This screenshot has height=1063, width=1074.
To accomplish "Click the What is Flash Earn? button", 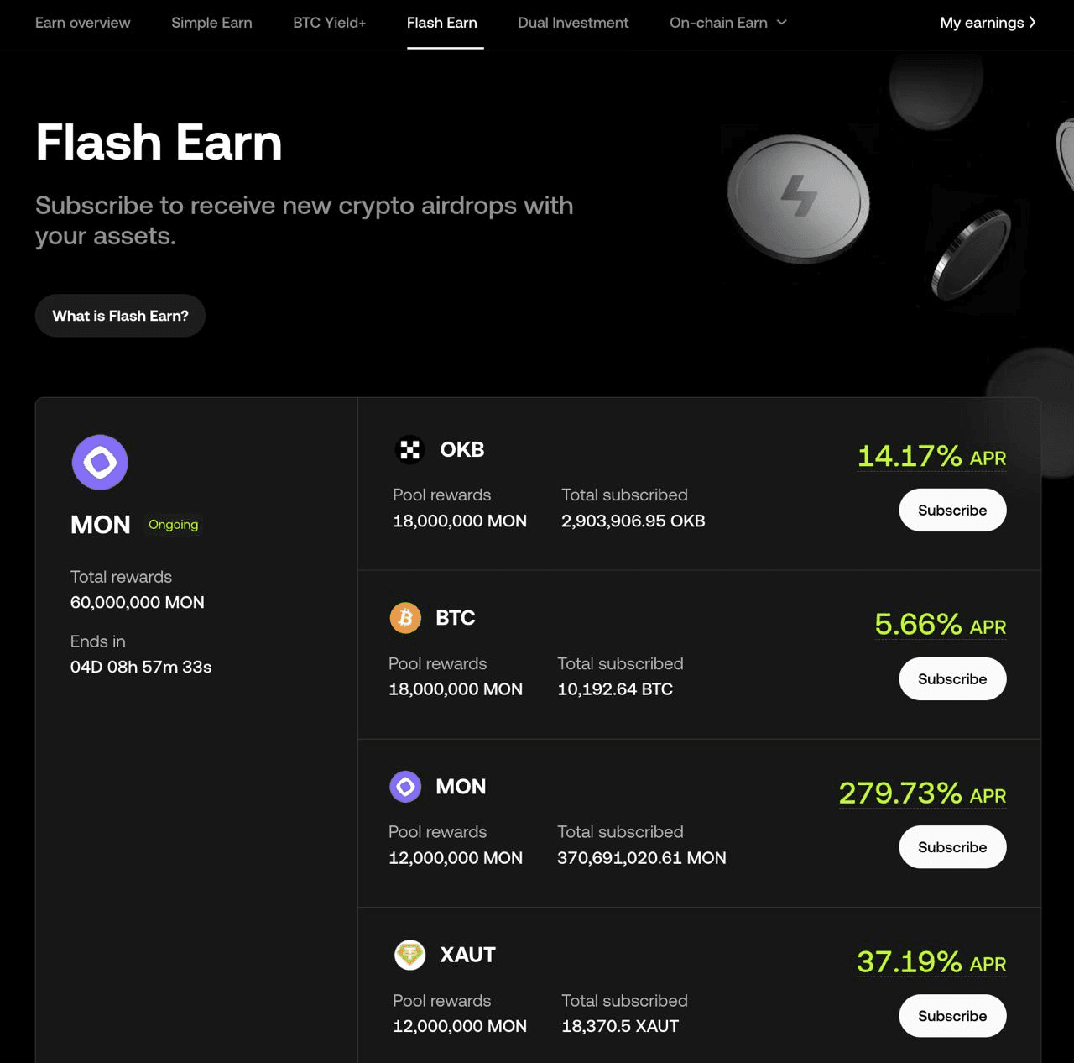I will (x=120, y=316).
